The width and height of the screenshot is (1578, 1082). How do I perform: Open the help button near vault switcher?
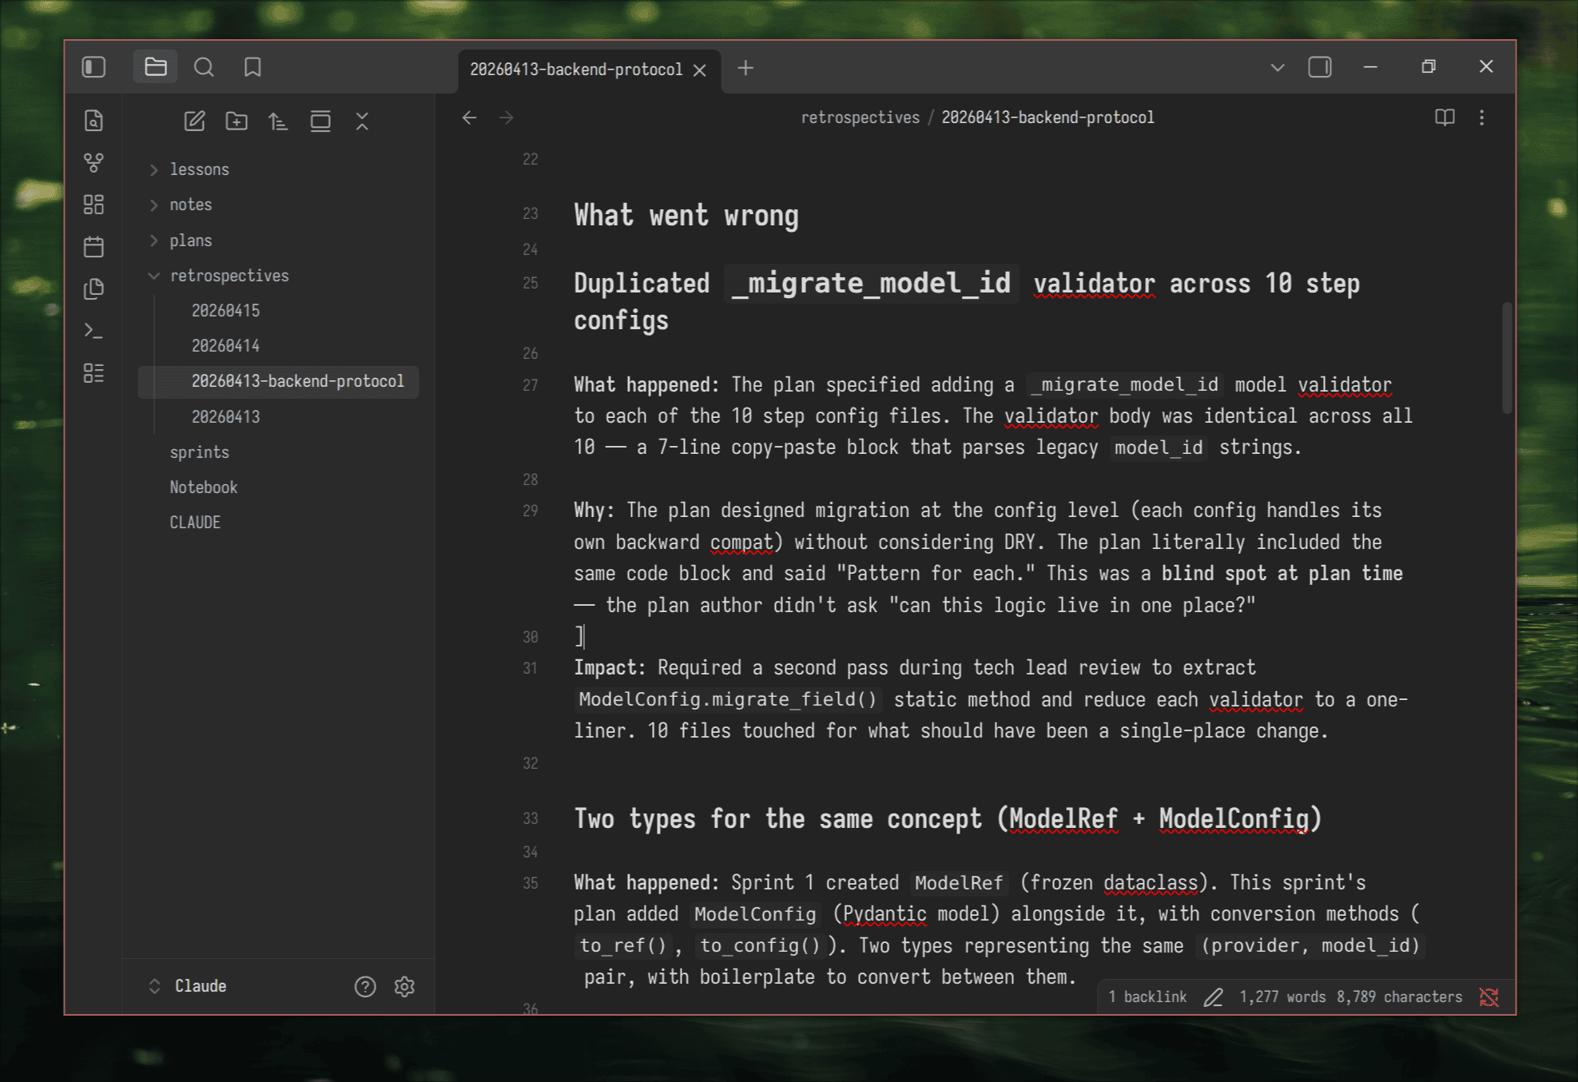[365, 986]
